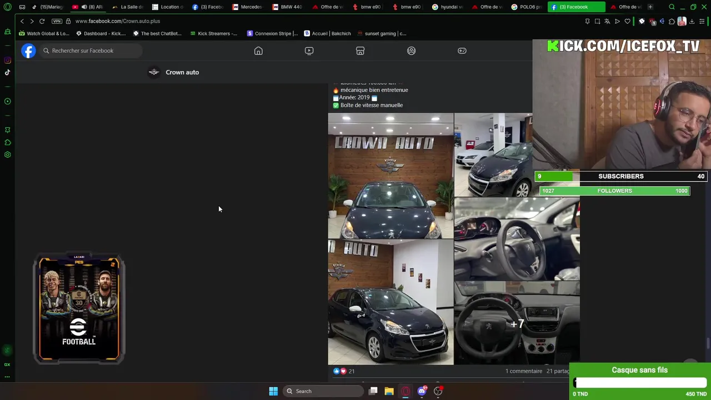
Task: Open browser extensions puzzle icon in toolbar
Action: (x=672, y=21)
